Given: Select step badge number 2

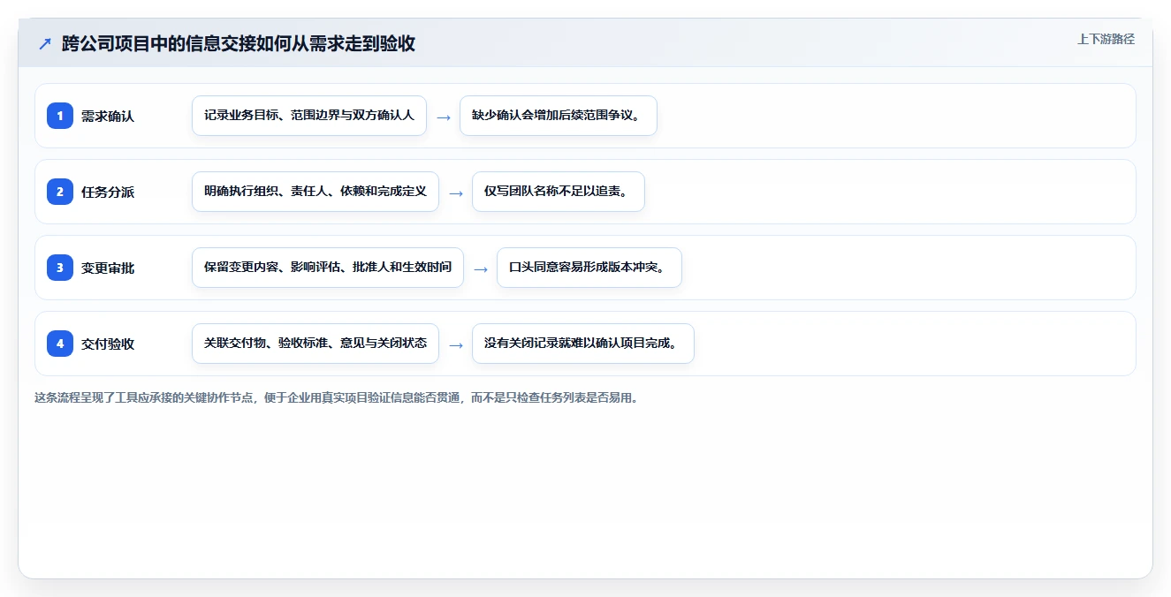Looking at the screenshot, I should 60,192.
